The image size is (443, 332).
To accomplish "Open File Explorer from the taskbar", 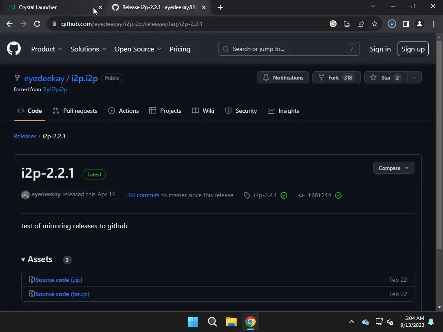I will 231,322.
